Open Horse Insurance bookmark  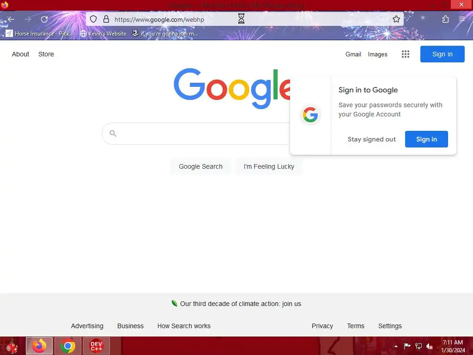(x=40, y=33)
